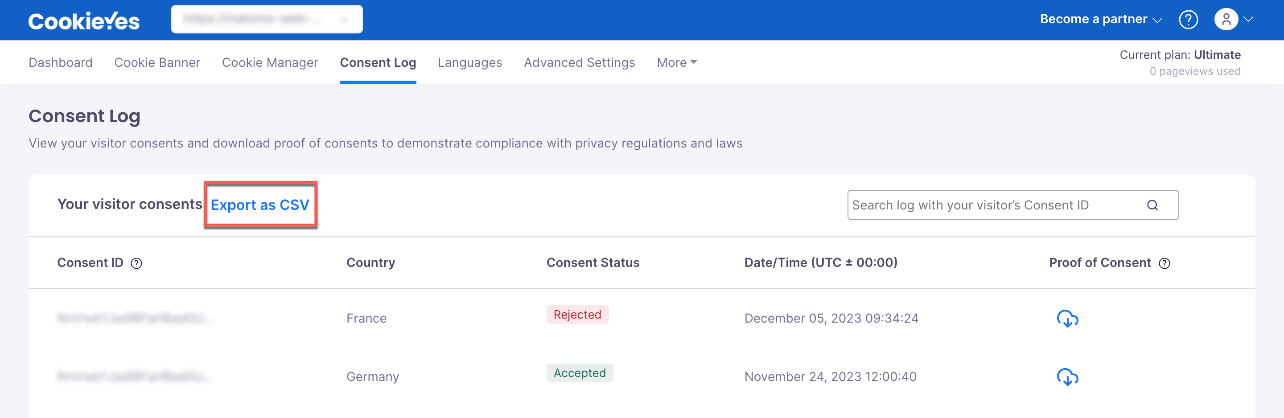Image resolution: width=1284 pixels, height=418 pixels.
Task: Open the Cookie Manager tab
Action: point(270,63)
